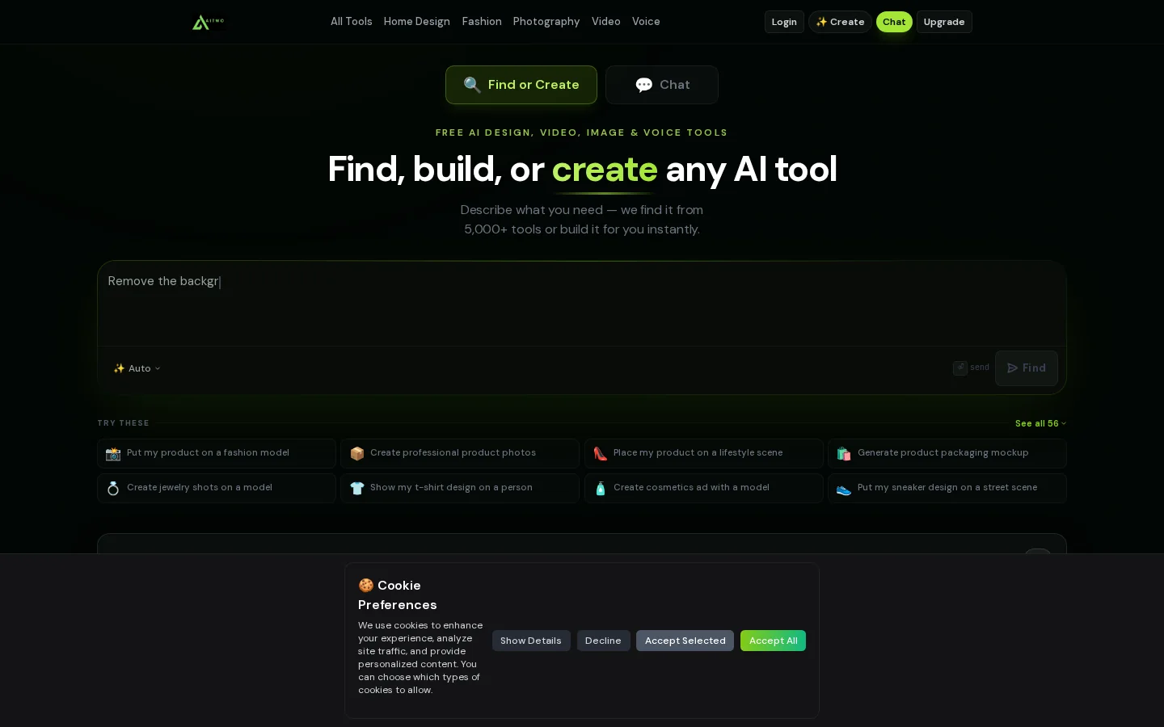Image resolution: width=1164 pixels, height=727 pixels.
Task: Select 'Show my t-shirt design on a person' suggestion
Action: click(x=460, y=488)
